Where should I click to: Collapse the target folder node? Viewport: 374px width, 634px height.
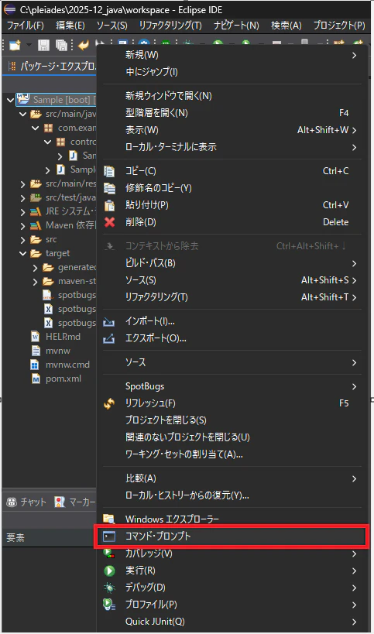click(x=23, y=254)
